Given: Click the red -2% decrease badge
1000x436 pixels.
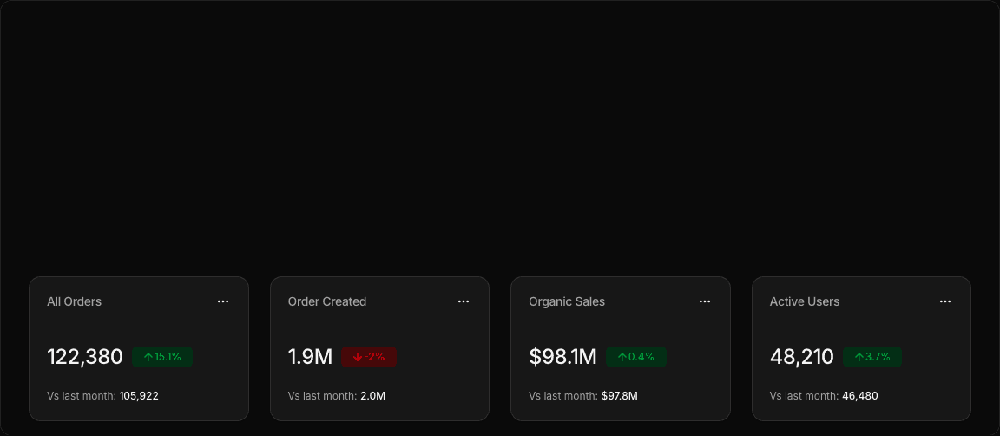Looking at the screenshot, I should pos(369,357).
